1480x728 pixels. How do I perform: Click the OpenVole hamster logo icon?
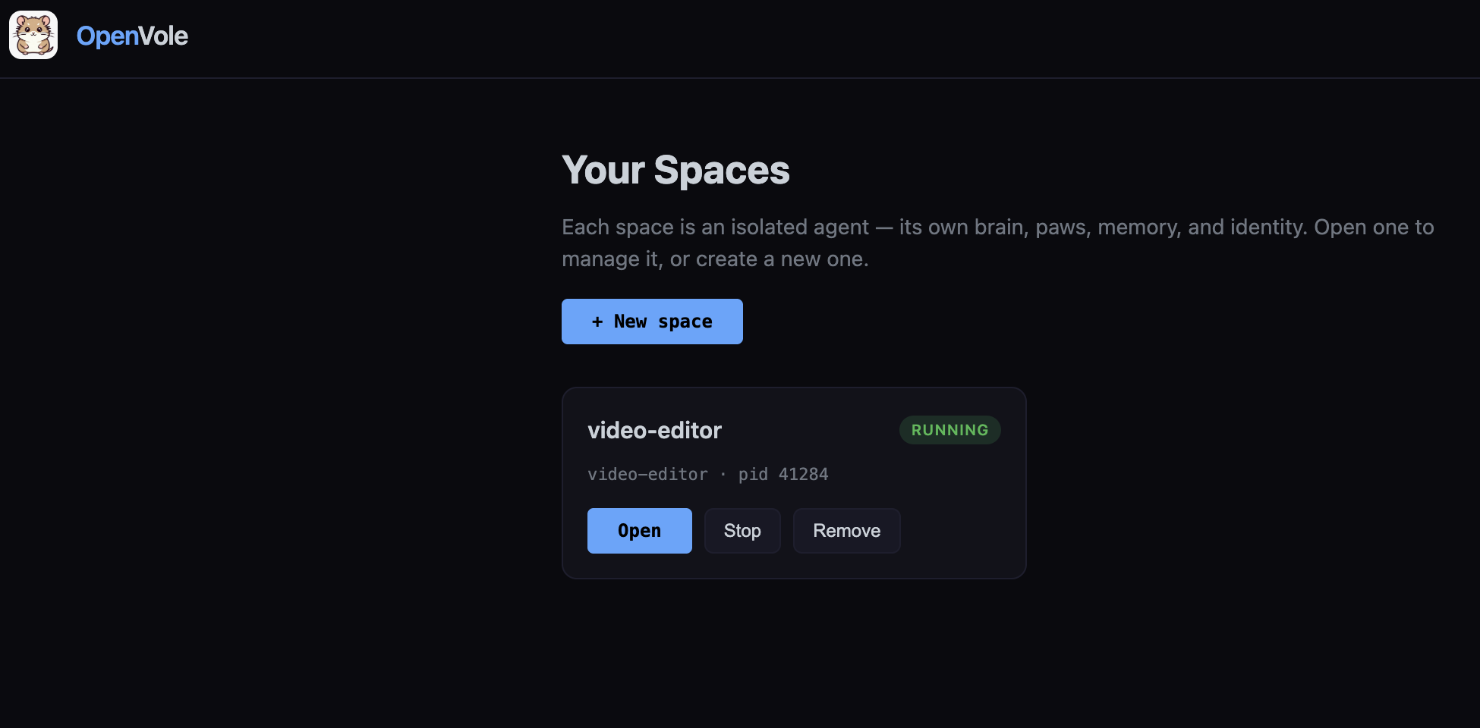[x=33, y=35]
